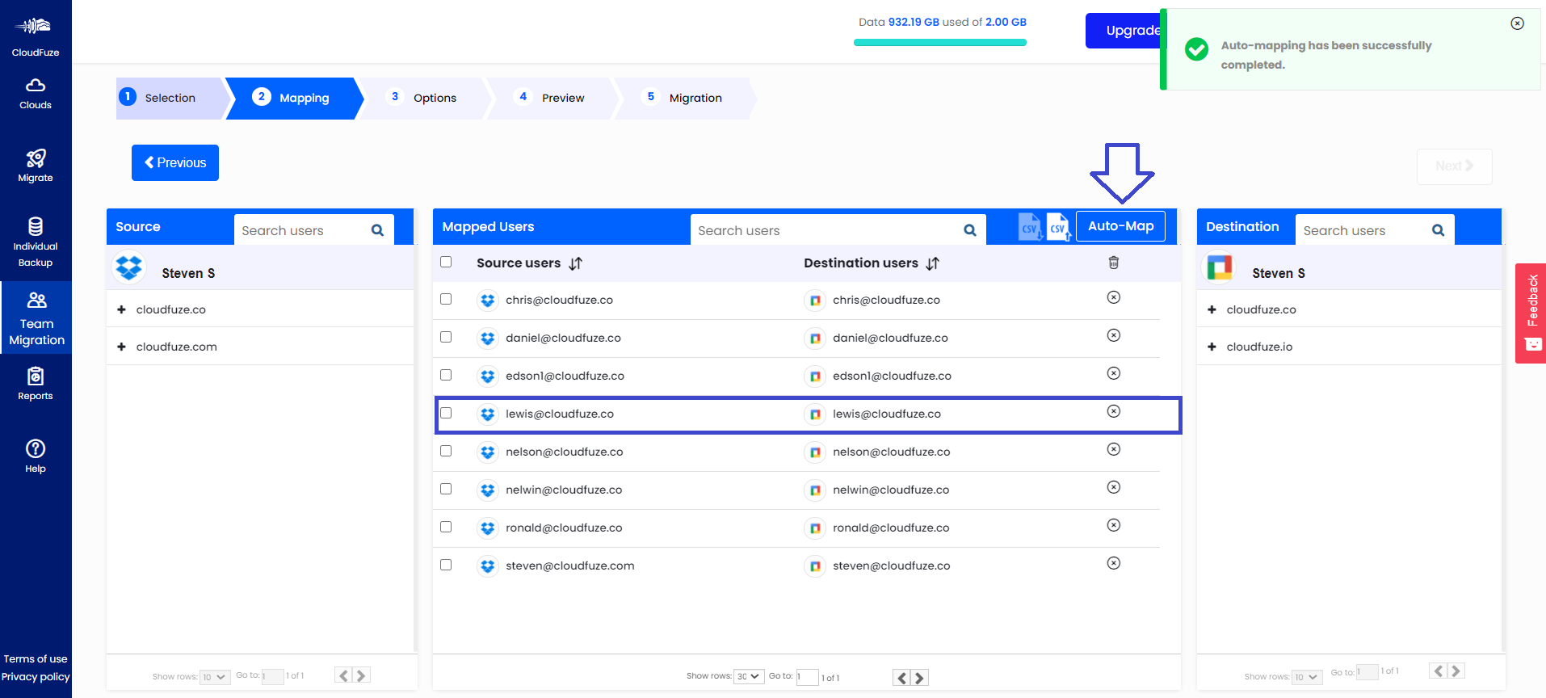Viewport: 1546px width, 698px height.
Task: Go to the Options step
Action: (423, 98)
